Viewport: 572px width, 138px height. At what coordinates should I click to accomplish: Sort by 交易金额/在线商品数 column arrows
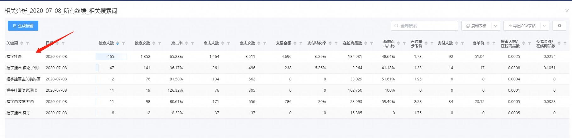point(559,43)
